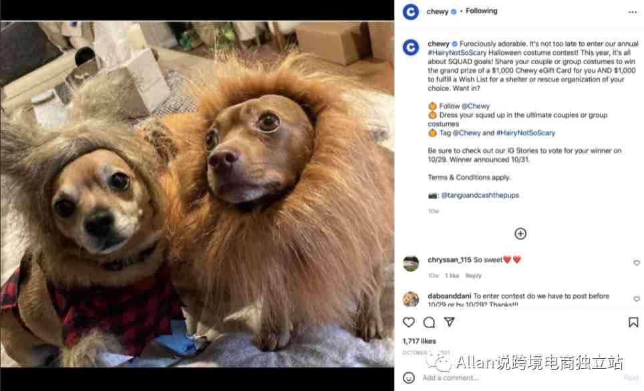Share the post via paper plane icon

click(450, 321)
